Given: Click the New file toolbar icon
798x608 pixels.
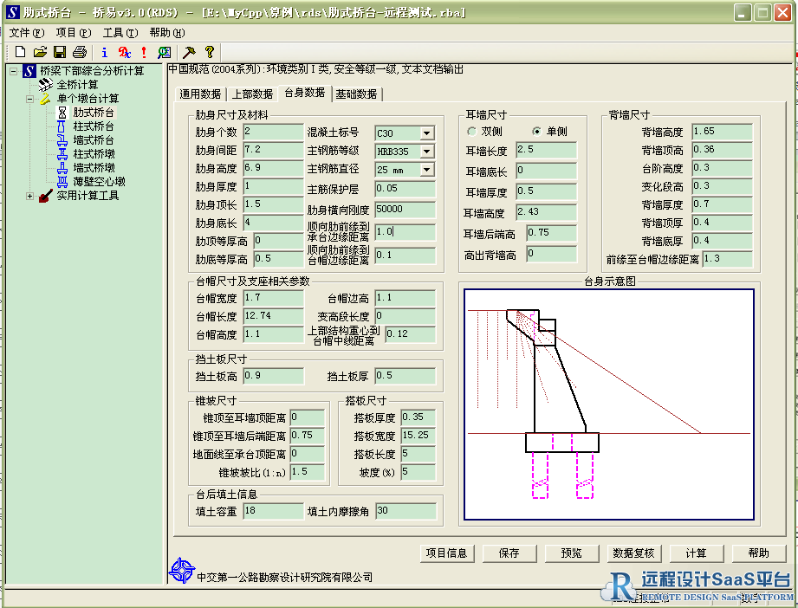Looking at the screenshot, I should coord(21,52).
